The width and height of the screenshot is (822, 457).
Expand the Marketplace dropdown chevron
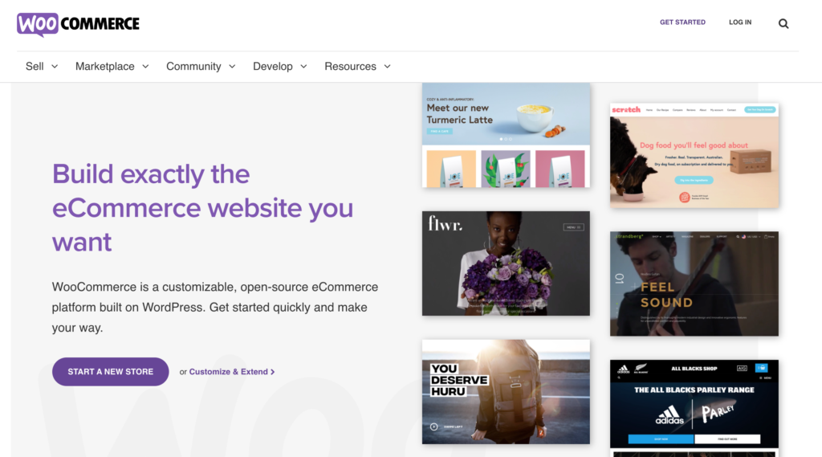point(145,67)
